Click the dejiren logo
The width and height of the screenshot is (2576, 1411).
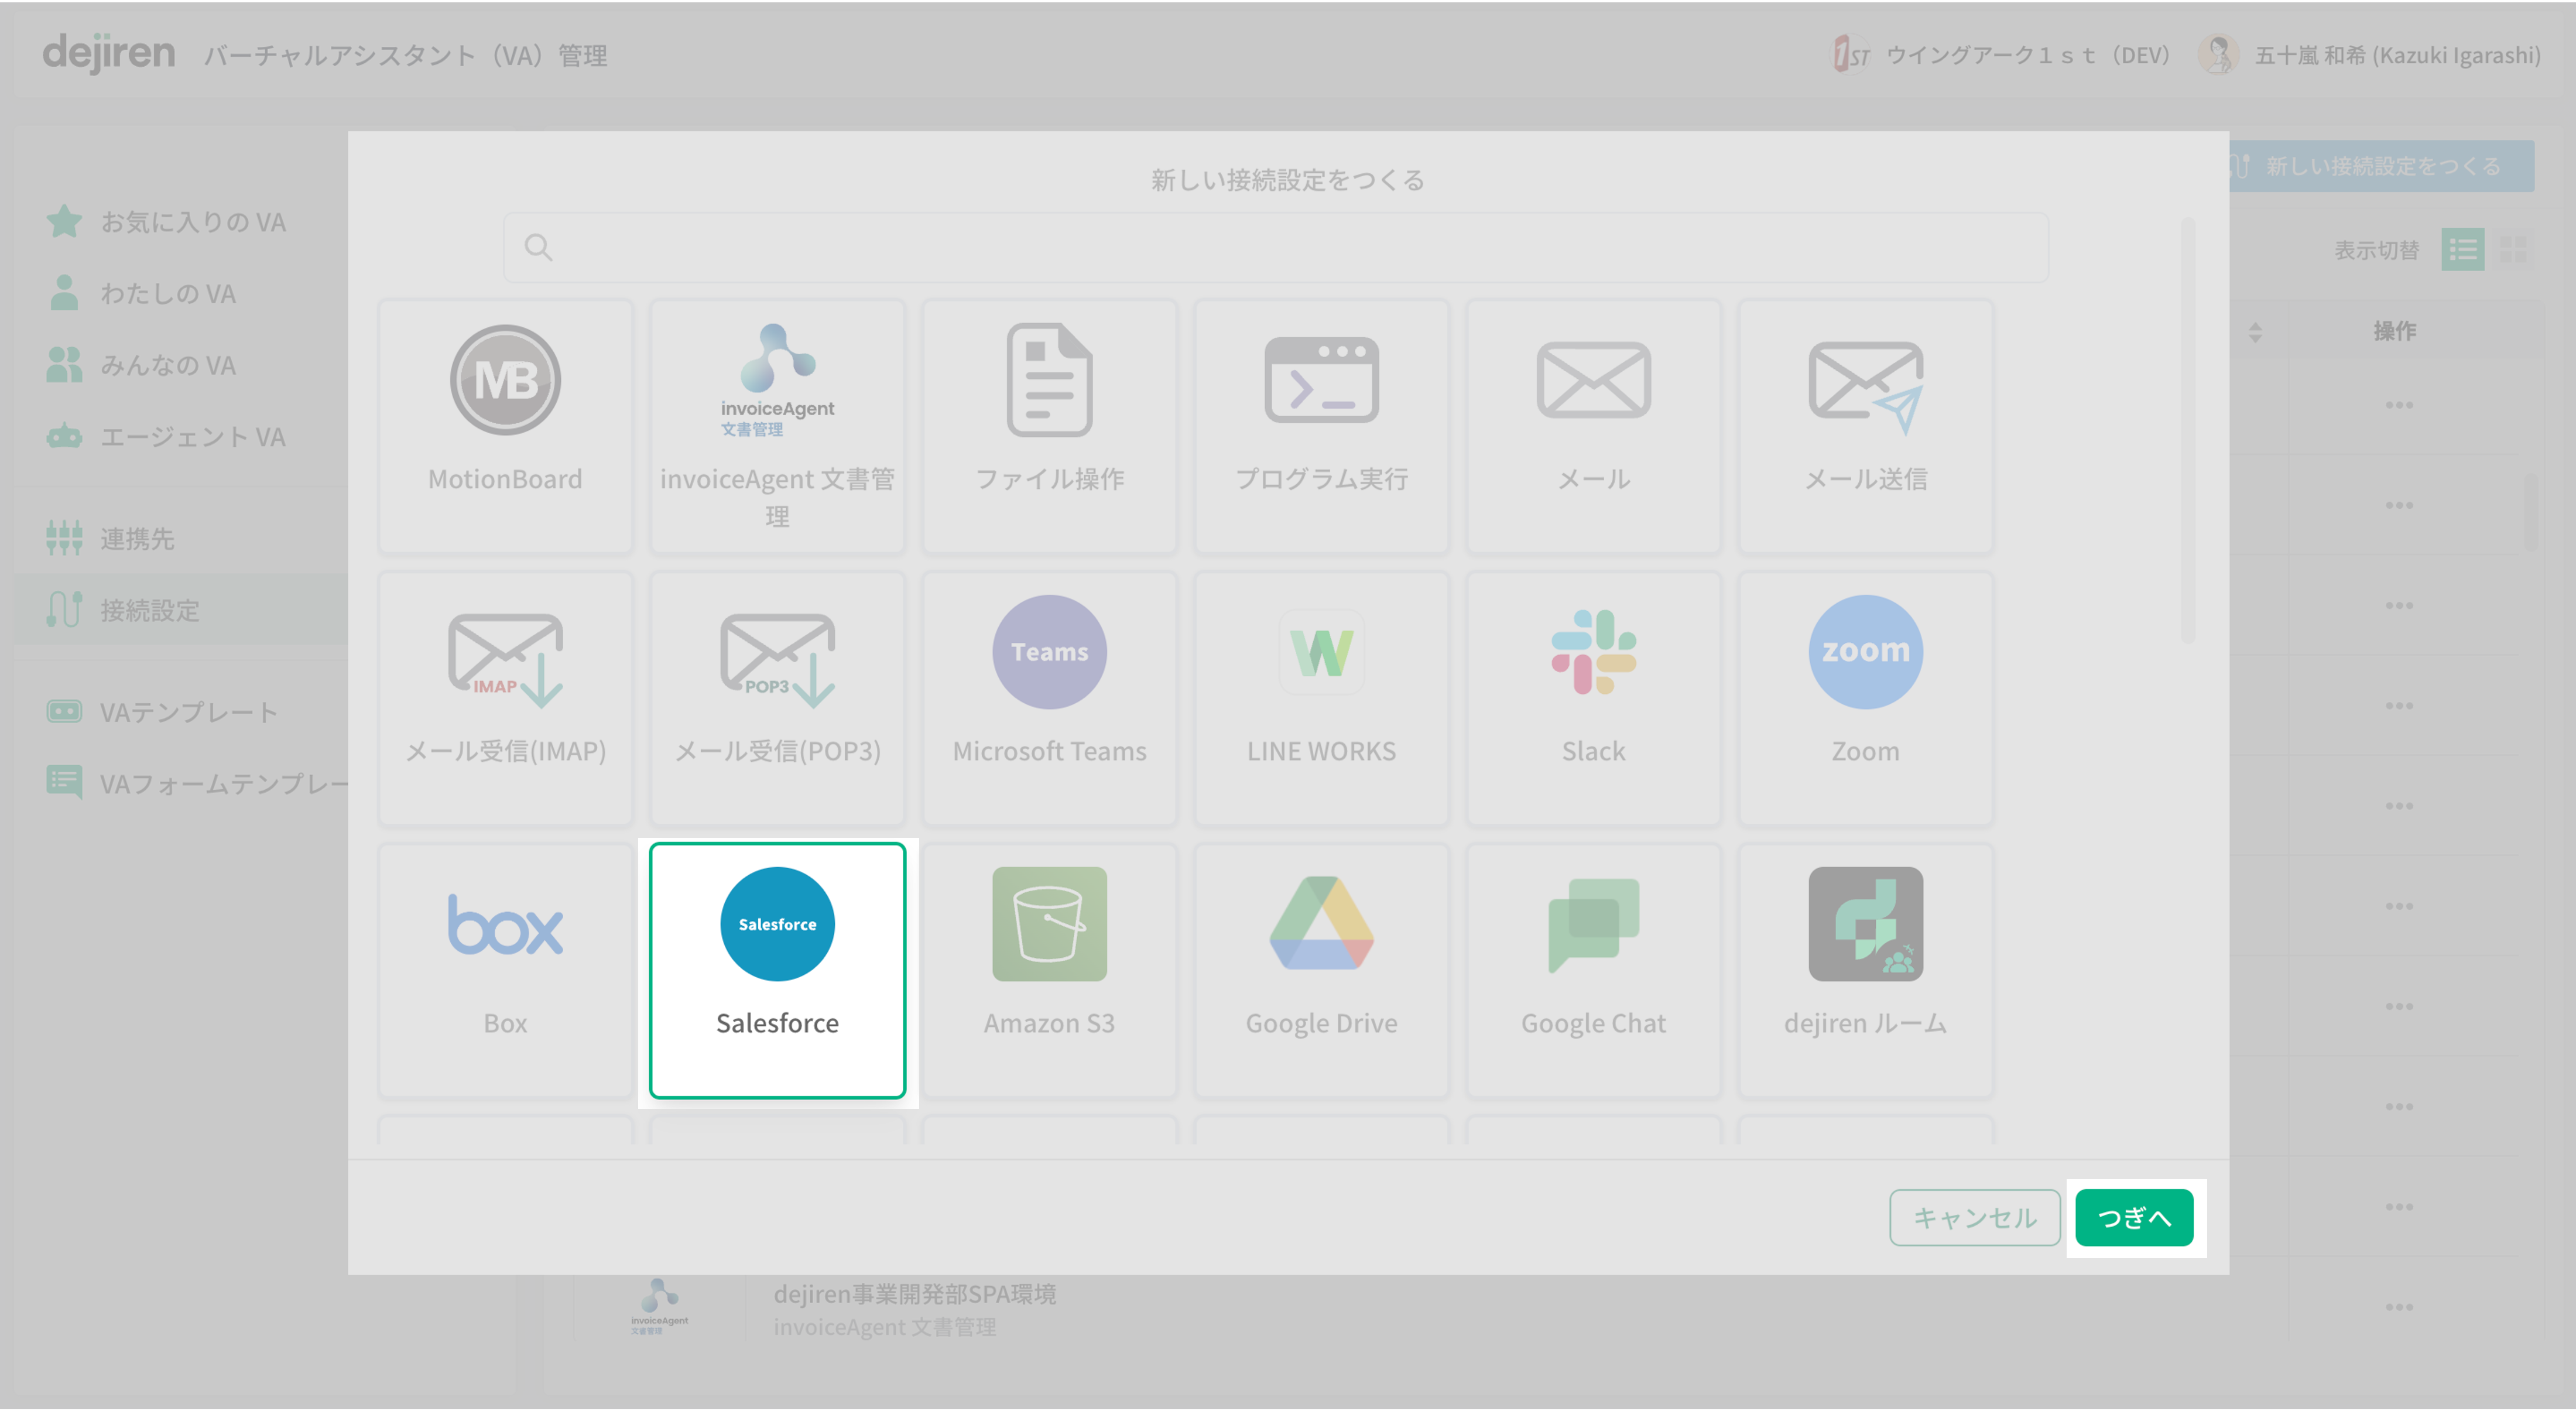(x=108, y=53)
